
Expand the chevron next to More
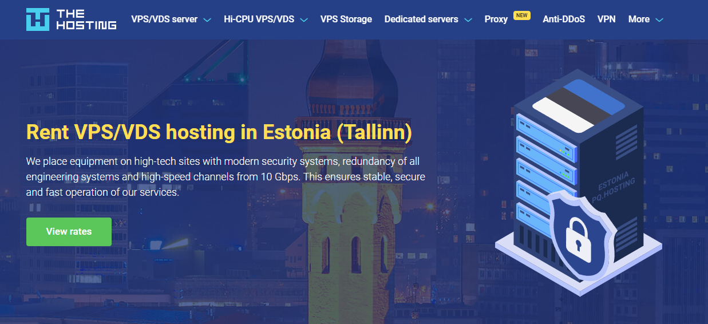pyautogui.click(x=659, y=20)
